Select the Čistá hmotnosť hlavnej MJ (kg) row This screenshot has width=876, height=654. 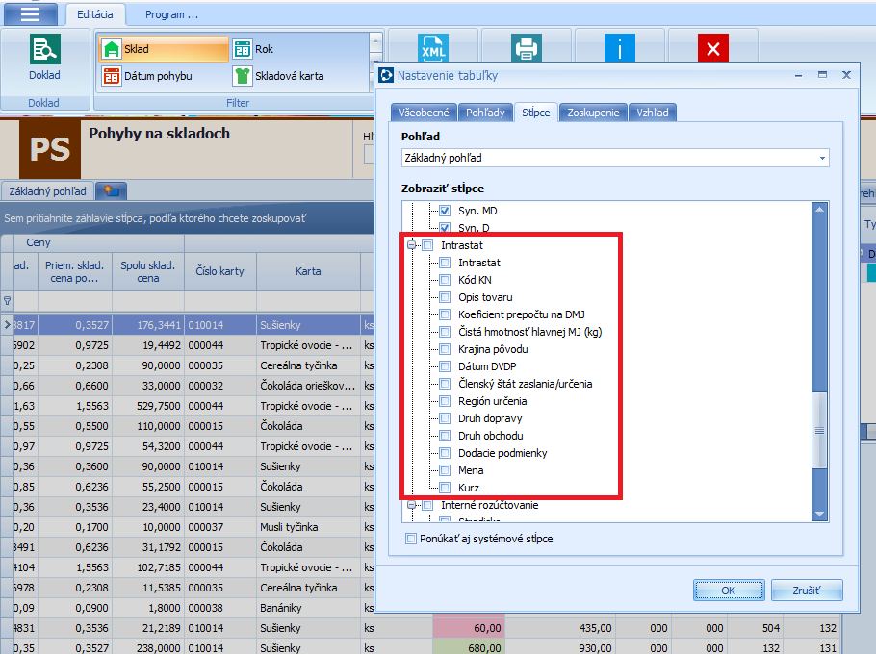(x=529, y=332)
